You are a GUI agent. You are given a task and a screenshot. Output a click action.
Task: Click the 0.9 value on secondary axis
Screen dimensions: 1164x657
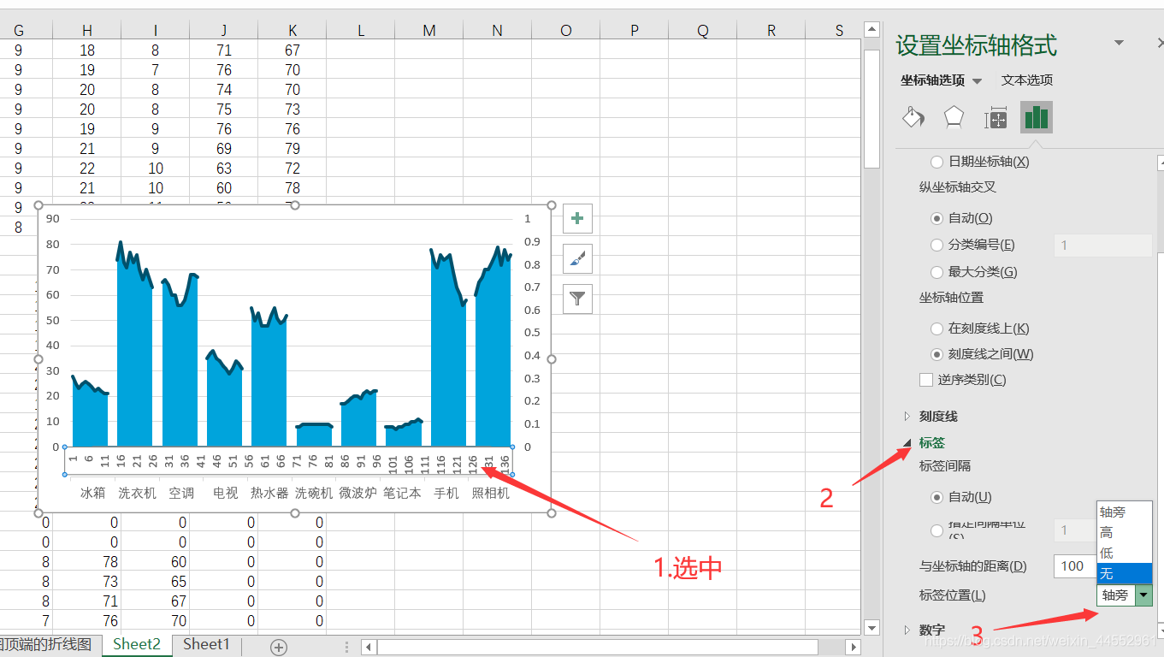click(x=532, y=242)
